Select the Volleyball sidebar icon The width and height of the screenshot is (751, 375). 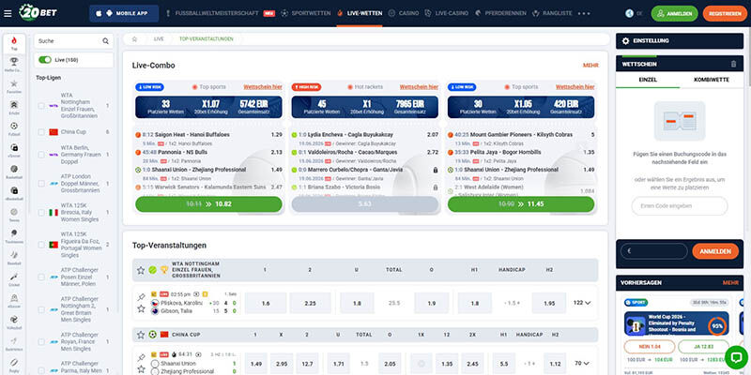pyautogui.click(x=14, y=322)
